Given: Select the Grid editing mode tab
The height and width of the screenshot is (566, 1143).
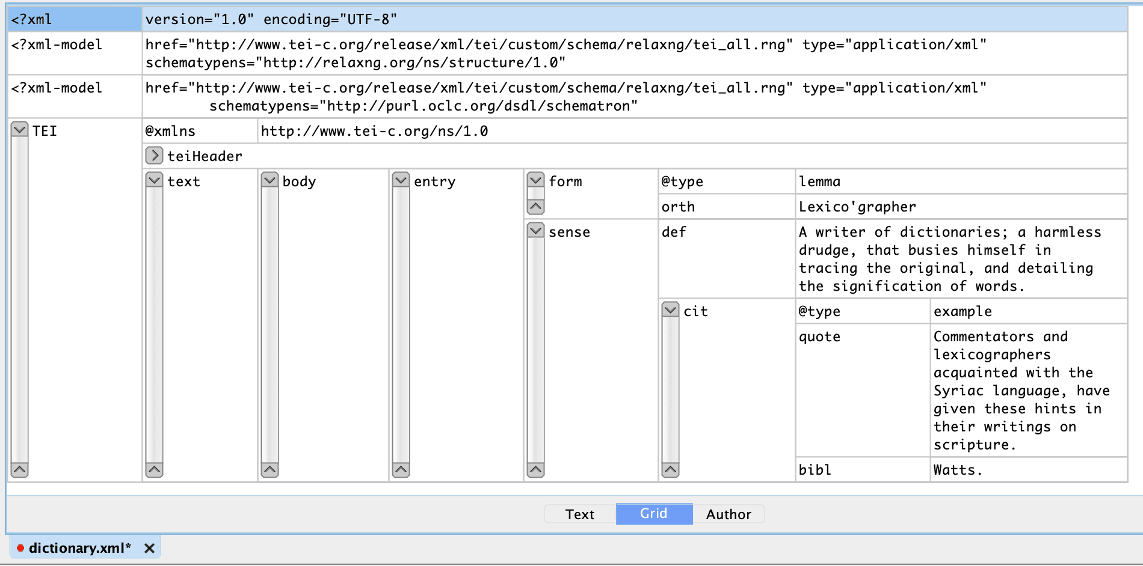Looking at the screenshot, I should click(x=653, y=514).
